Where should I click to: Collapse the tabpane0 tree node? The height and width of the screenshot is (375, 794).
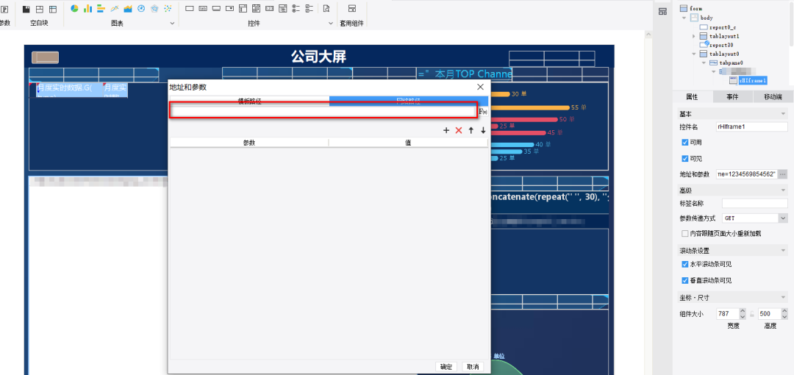tap(704, 63)
